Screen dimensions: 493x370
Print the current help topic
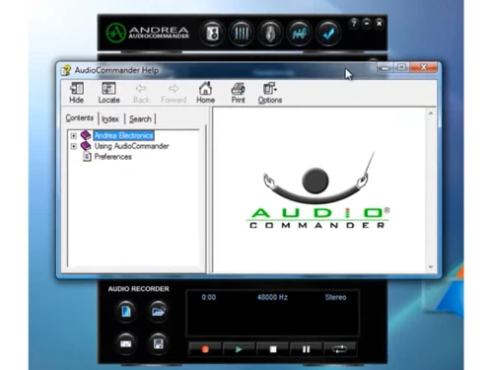[x=238, y=93]
